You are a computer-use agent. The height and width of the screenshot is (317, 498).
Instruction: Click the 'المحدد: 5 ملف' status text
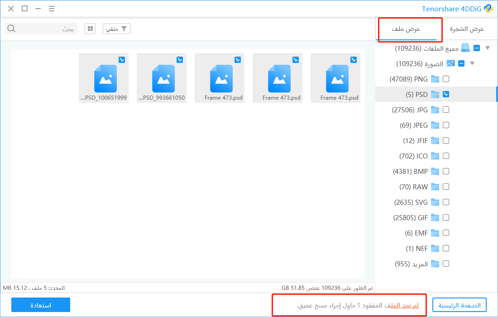[48, 288]
